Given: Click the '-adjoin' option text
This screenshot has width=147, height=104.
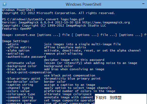Looking at the screenshot, I should tap(12, 44).
